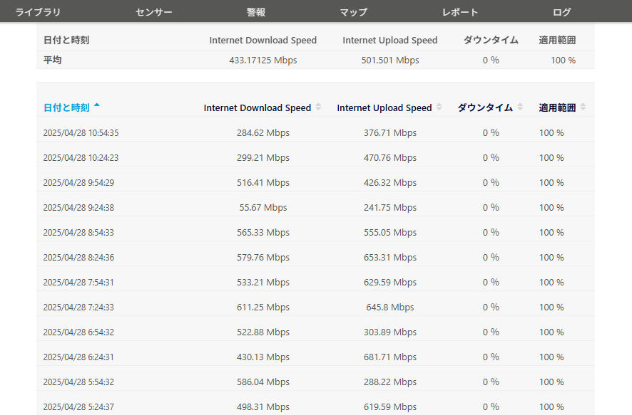Click the 平均 summary row
The width and height of the screenshot is (632, 415).
tap(315, 60)
